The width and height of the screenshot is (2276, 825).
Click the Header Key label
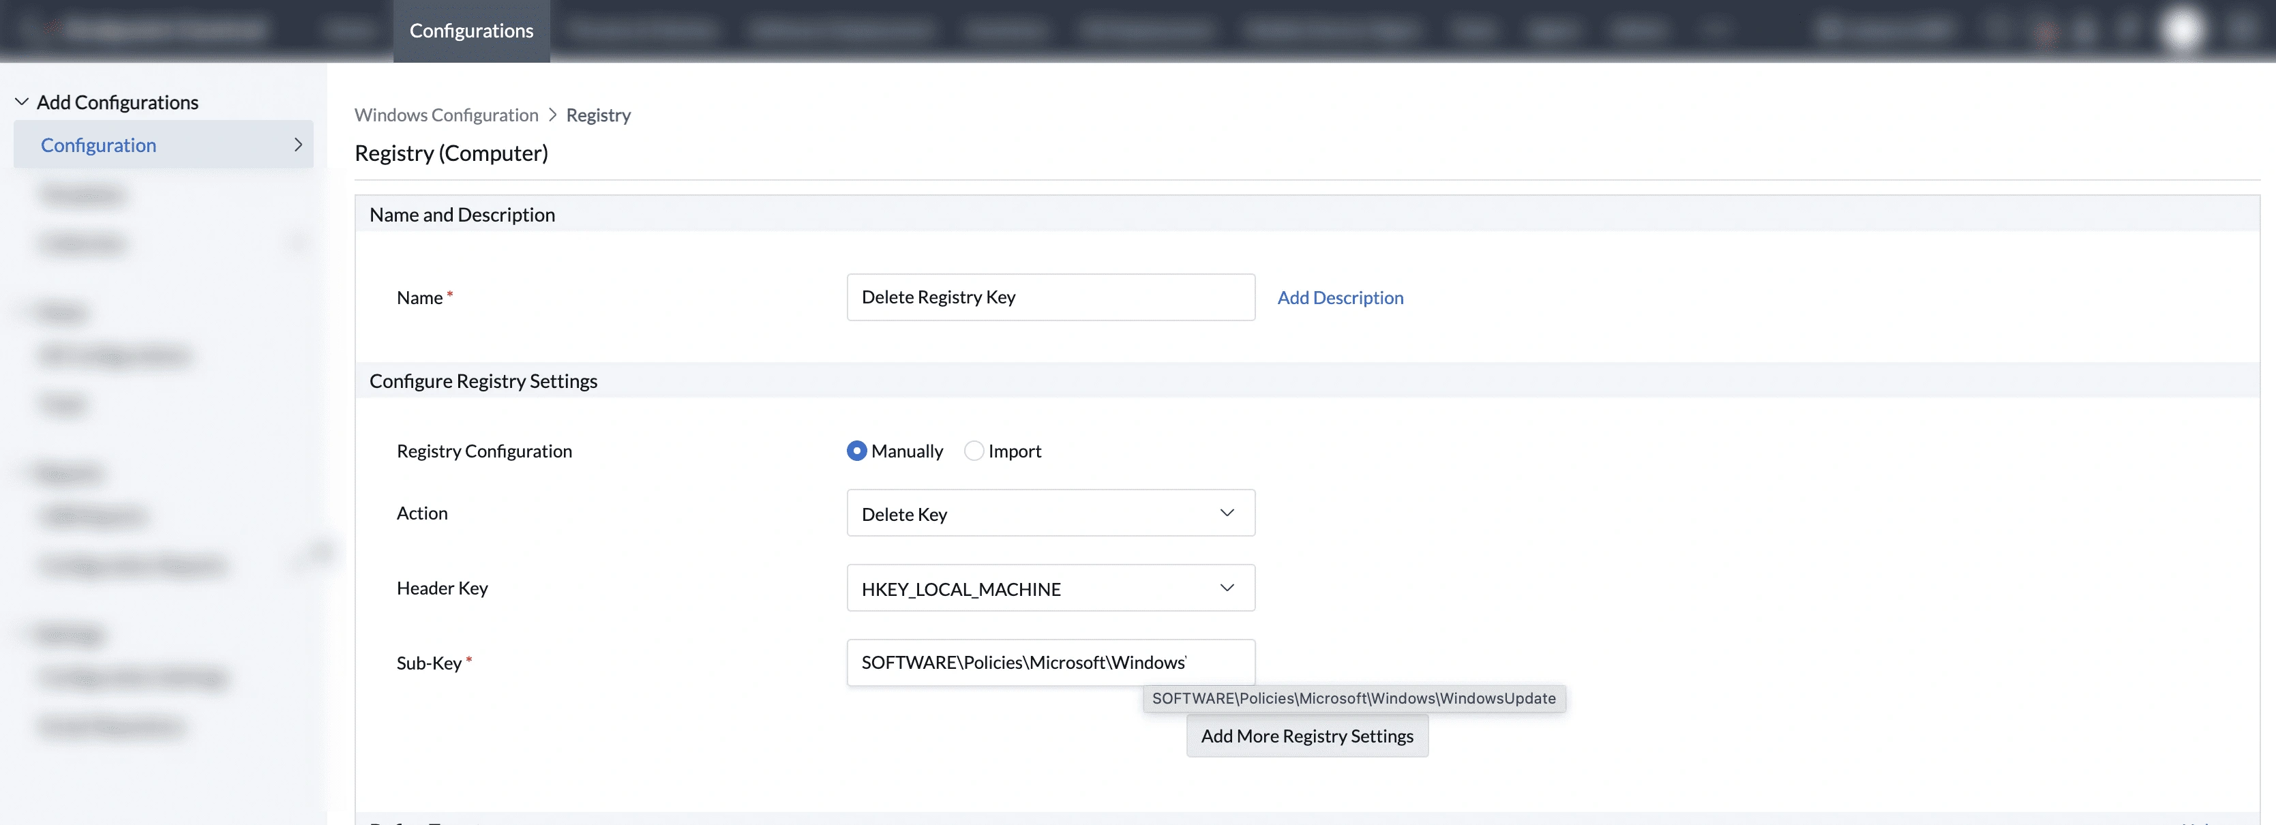click(442, 588)
